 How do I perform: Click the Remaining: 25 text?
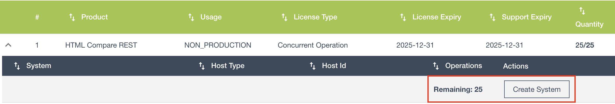pos(458,89)
